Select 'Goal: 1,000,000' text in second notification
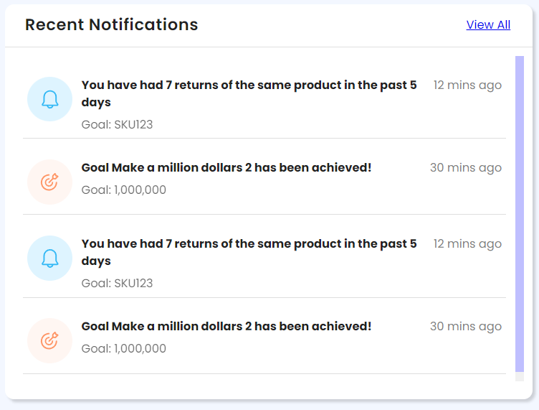The width and height of the screenshot is (539, 410). [124, 190]
